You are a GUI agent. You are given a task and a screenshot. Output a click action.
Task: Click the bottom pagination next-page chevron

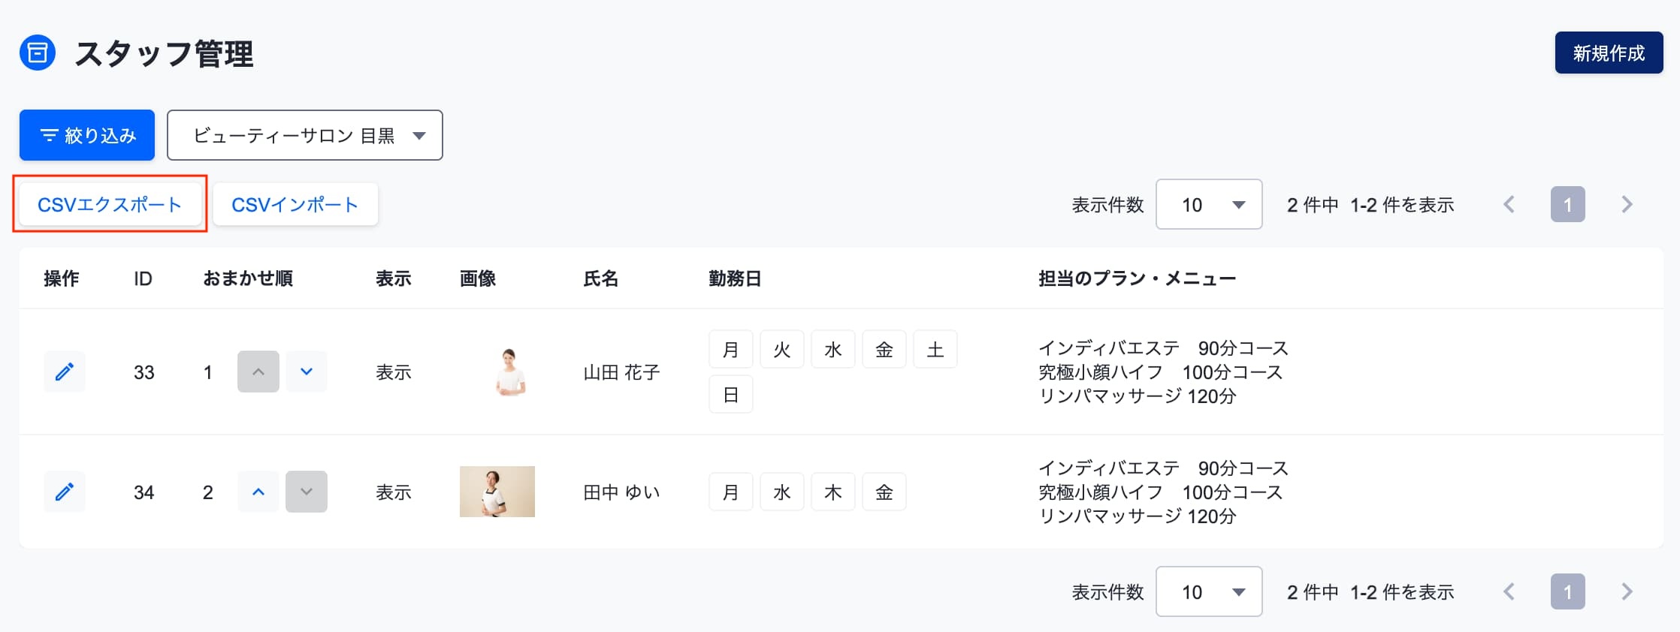pos(1627,591)
